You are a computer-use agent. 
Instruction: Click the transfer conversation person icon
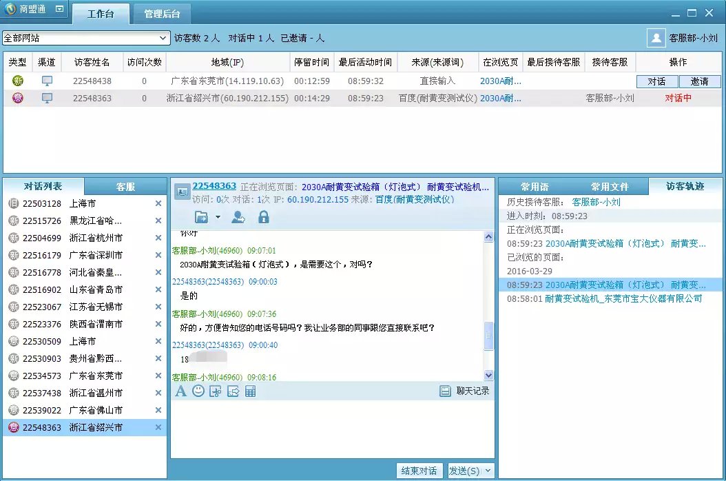click(238, 218)
